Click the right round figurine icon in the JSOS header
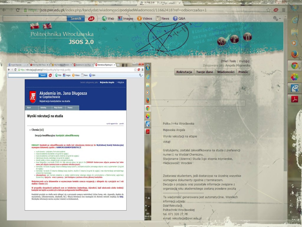The image size is (302, 227). tap(247, 37)
